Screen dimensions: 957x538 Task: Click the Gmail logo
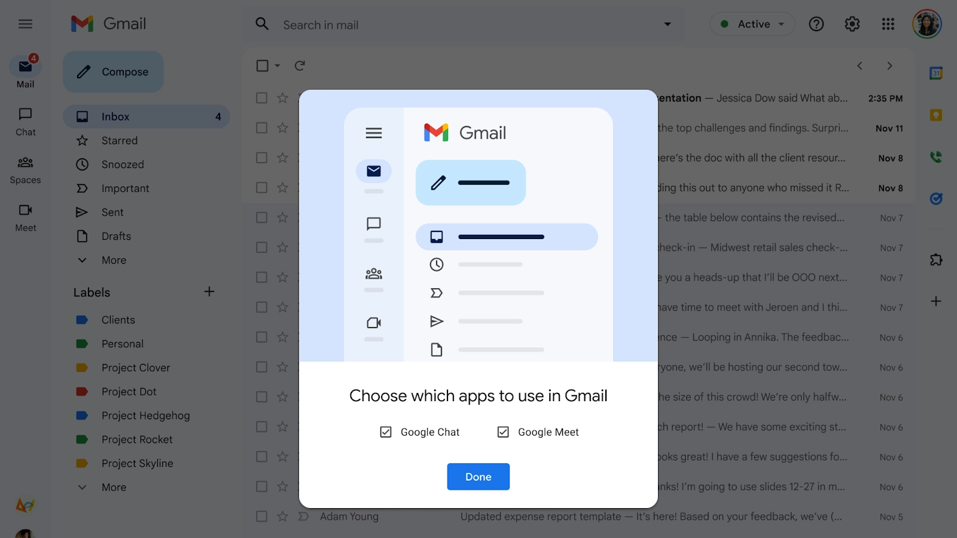(x=108, y=24)
